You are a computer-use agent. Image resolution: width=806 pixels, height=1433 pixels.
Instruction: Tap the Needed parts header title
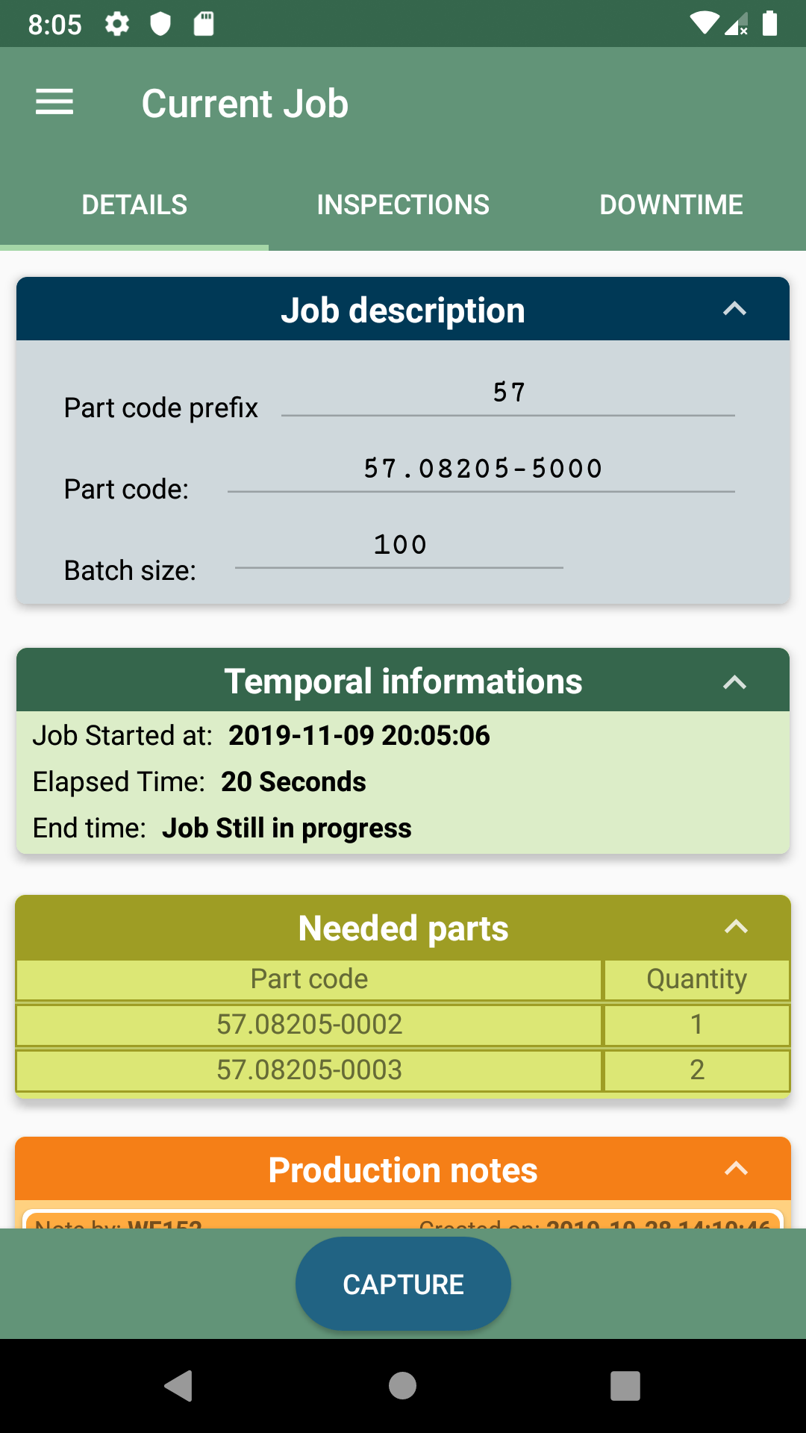tap(403, 928)
